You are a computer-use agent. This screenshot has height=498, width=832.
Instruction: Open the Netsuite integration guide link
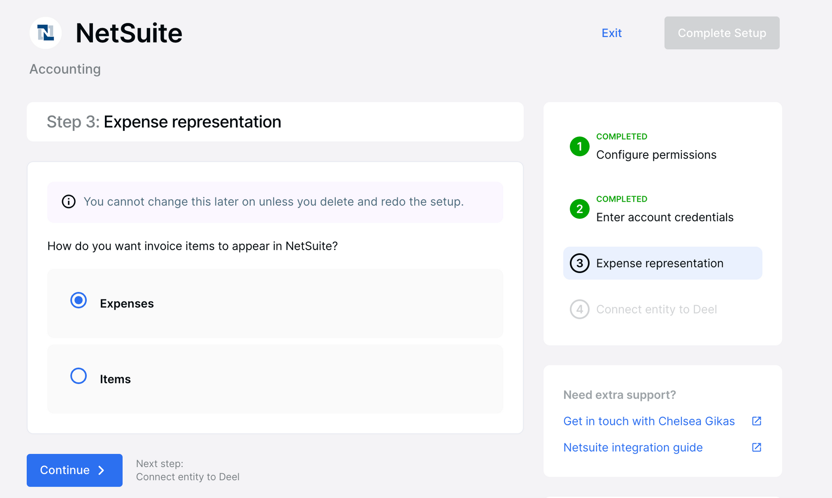[x=633, y=448]
